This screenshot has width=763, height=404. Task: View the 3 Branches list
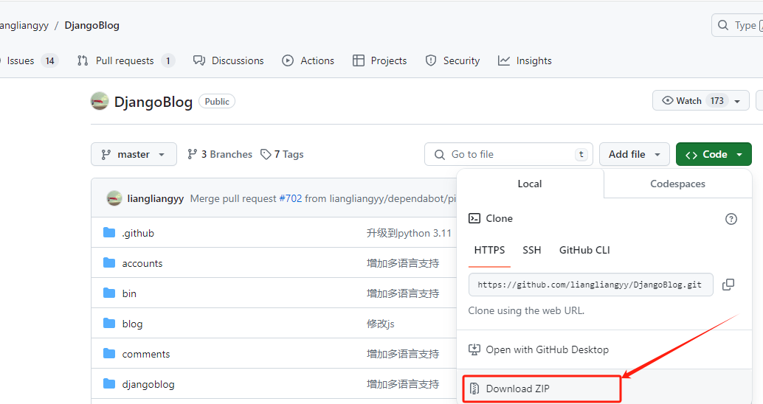[x=220, y=154]
